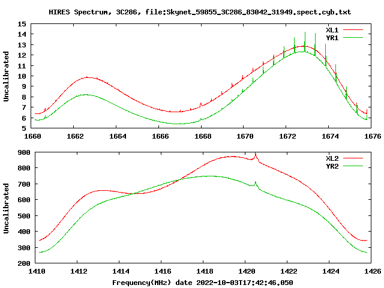This screenshot has height=288, width=384.
Task: Click the 1422 x-axis tick label
Action: (289, 271)
